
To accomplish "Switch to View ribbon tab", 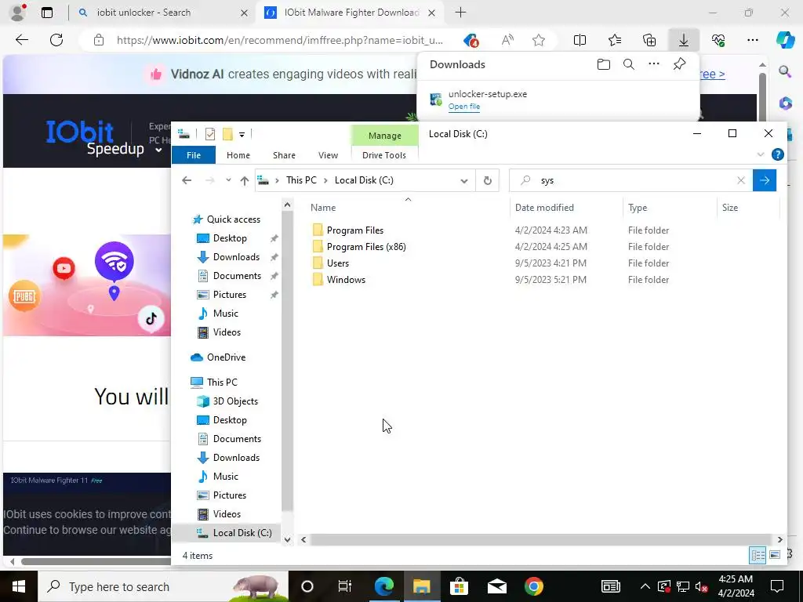I will [328, 155].
